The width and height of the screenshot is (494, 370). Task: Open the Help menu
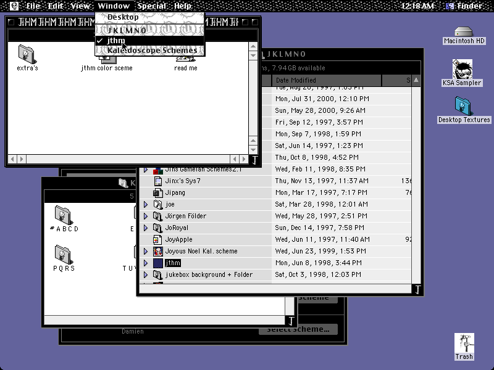coord(182,6)
